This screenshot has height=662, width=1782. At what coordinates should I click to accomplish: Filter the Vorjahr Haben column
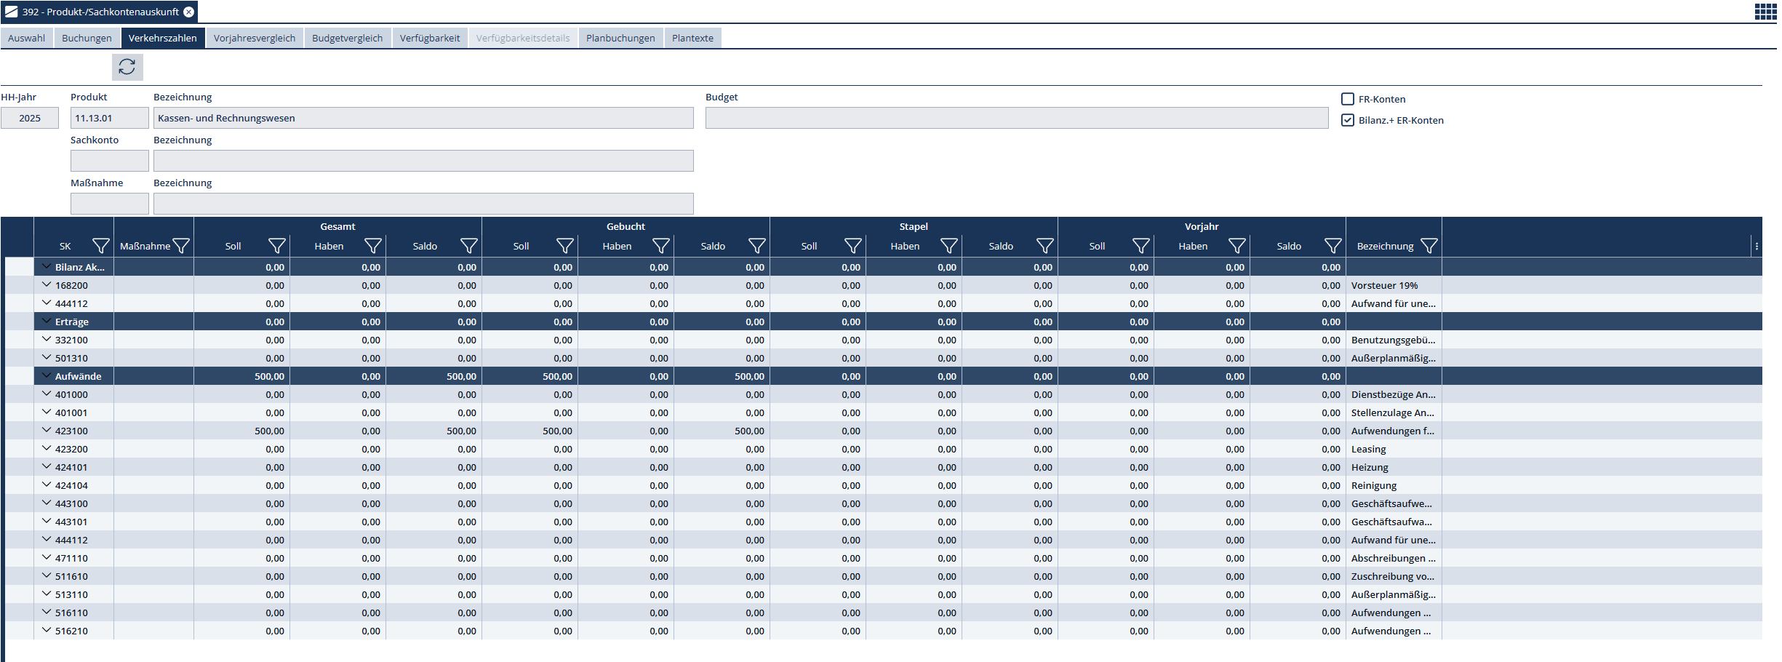1236,247
